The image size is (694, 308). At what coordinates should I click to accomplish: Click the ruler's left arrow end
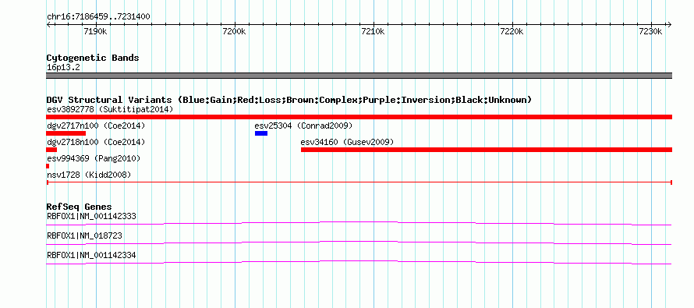pos(48,25)
